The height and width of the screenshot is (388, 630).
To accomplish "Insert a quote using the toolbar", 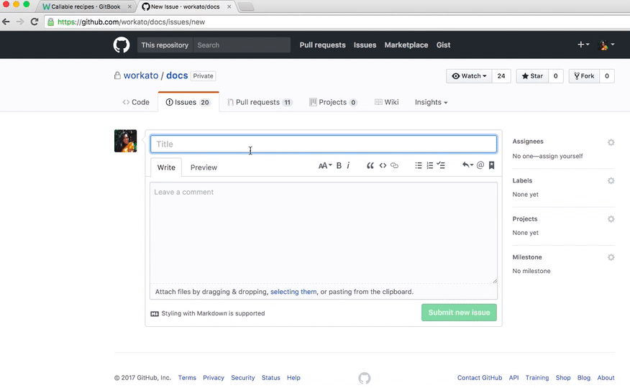I will [x=370, y=166].
